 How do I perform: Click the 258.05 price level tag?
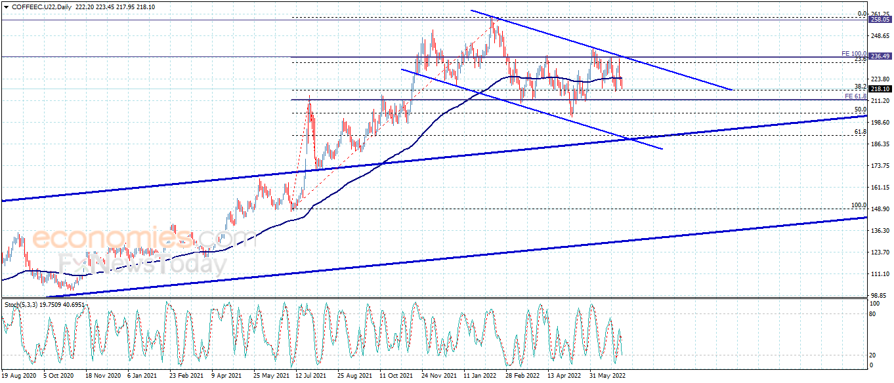coord(880,20)
